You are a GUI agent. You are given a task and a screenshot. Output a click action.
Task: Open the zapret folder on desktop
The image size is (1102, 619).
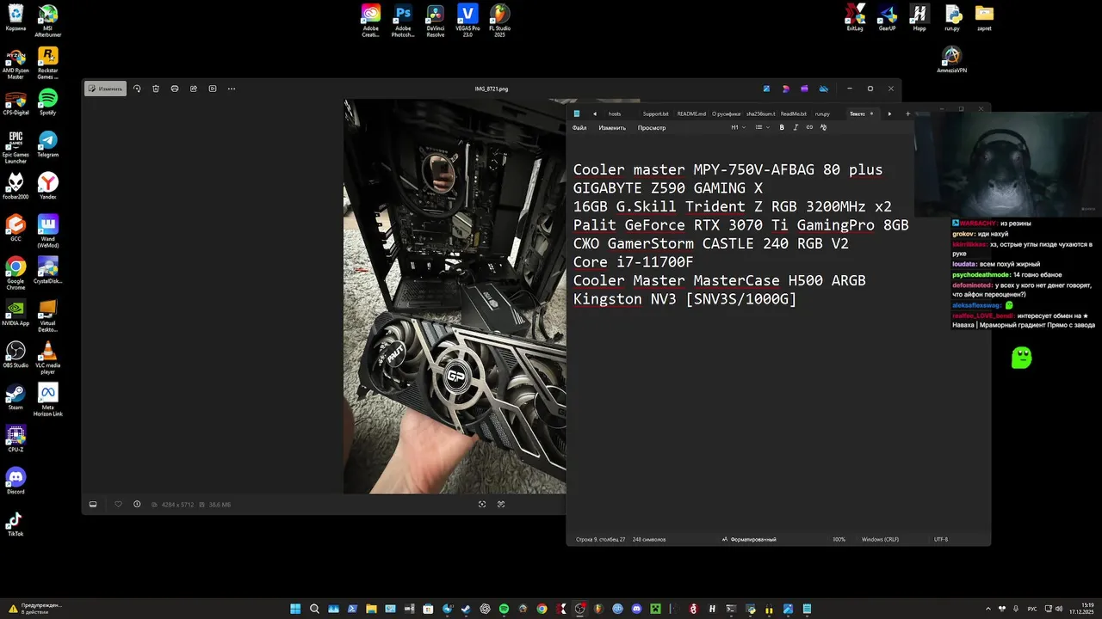pos(984,18)
